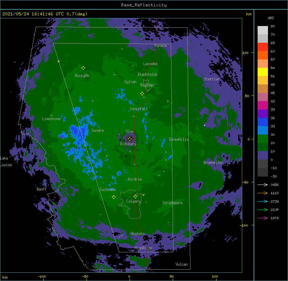This screenshot has width=288, height=281.
Task: Click the yellow diamond marker above RockyMH
Action: click(84, 68)
